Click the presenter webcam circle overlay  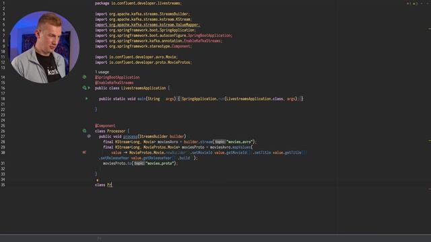[x=44, y=47]
